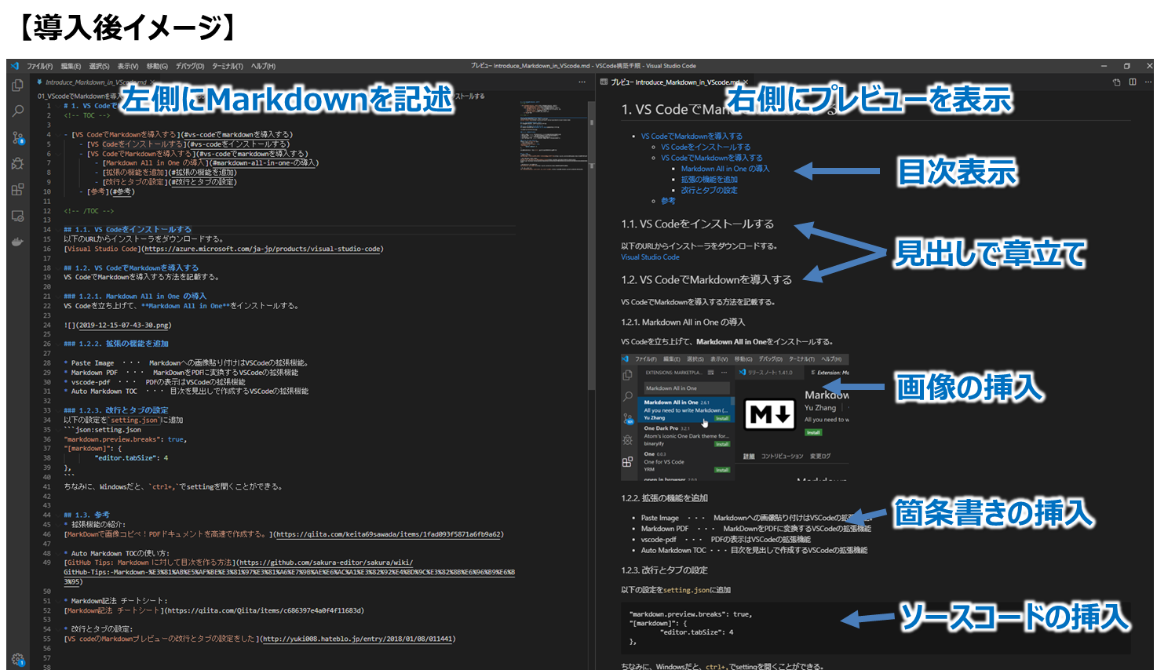Image resolution: width=1157 pixels, height=670 pixels.
Task: Open the デバッグ(D) menu
Action: [x=188, y=65]
